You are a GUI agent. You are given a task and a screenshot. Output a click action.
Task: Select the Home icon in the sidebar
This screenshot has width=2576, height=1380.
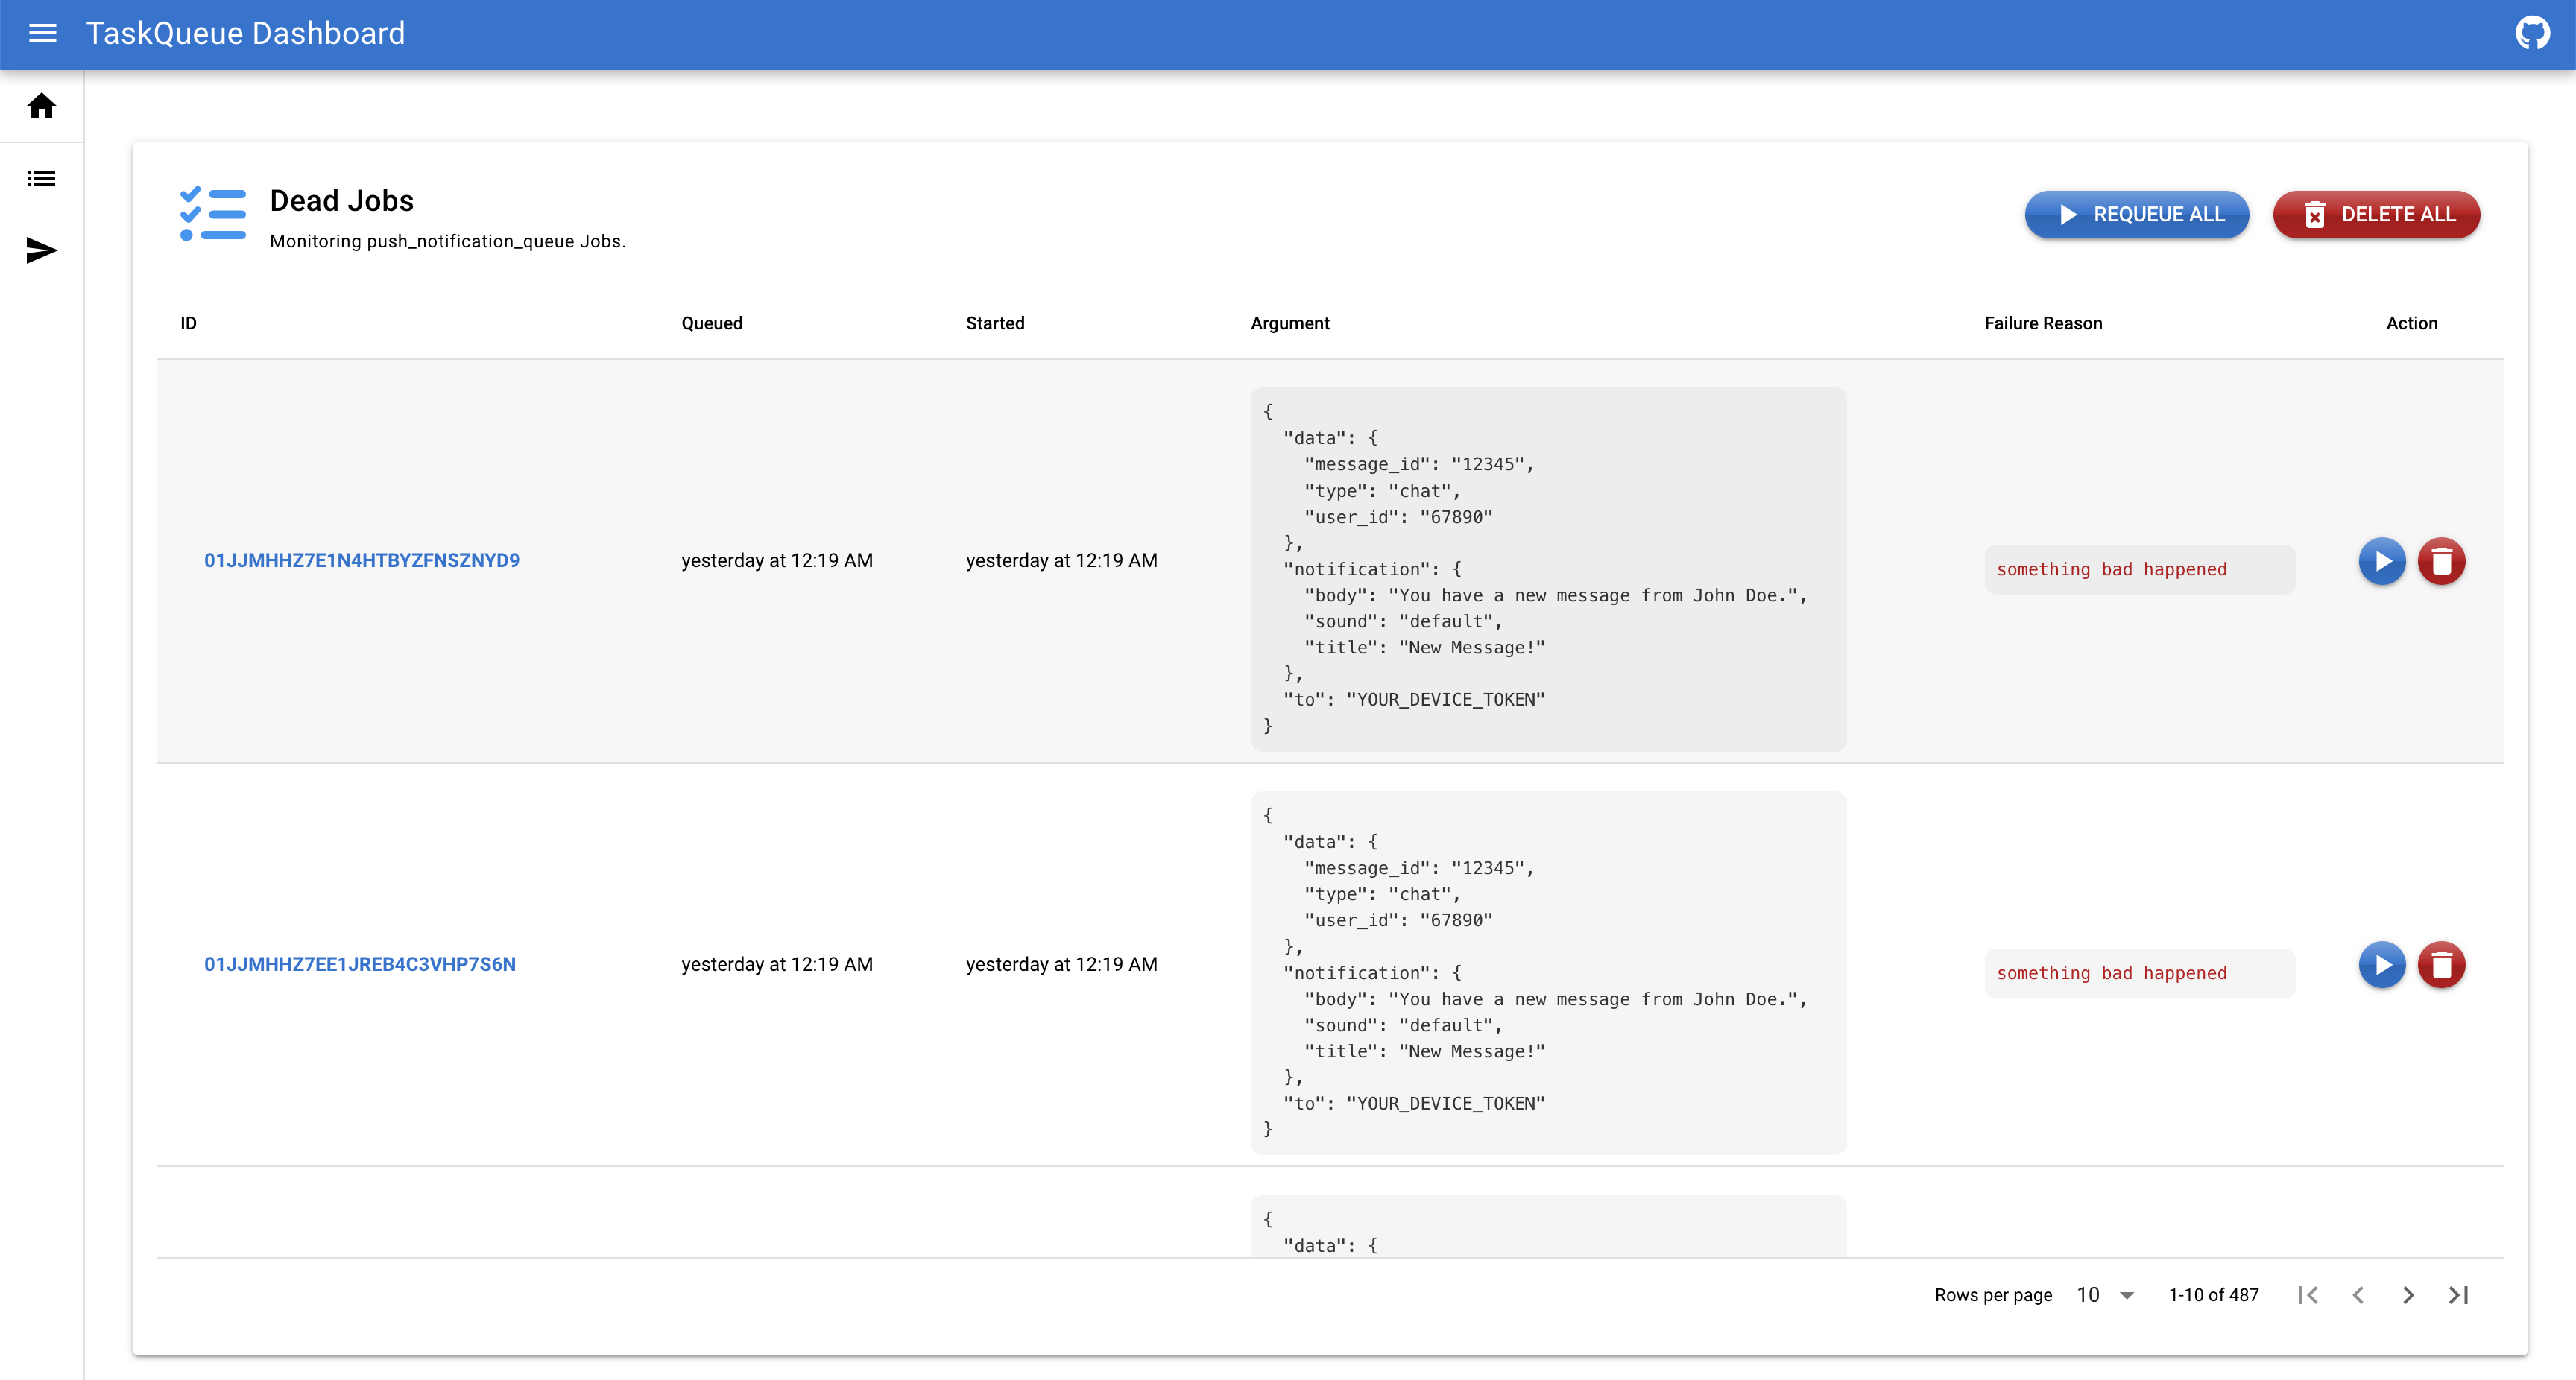(x=41, y=105)
